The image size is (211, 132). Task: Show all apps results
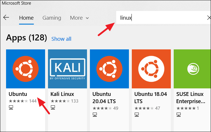coord(61,39)
